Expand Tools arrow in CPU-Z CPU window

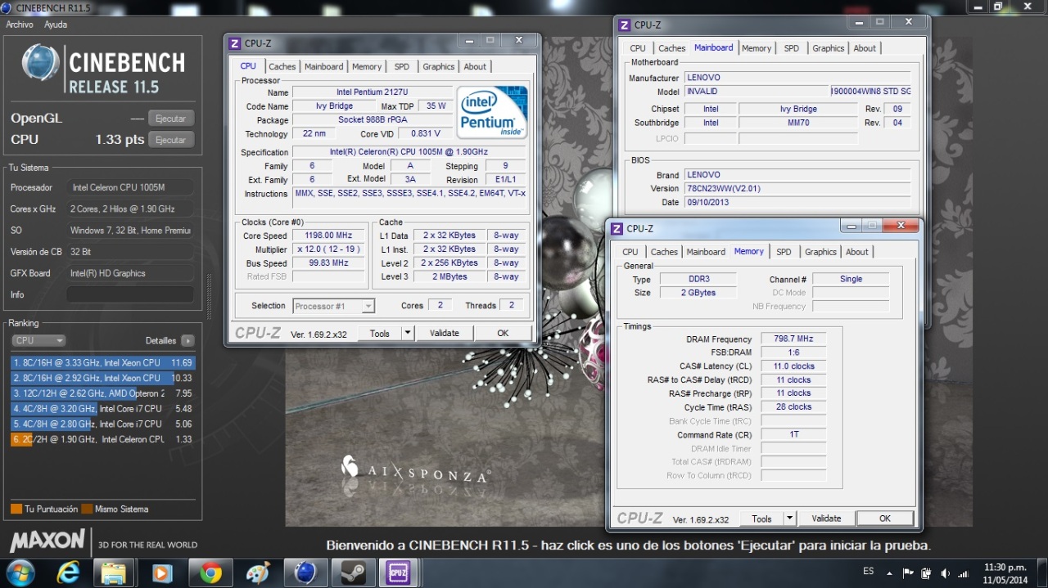point(408,333)
